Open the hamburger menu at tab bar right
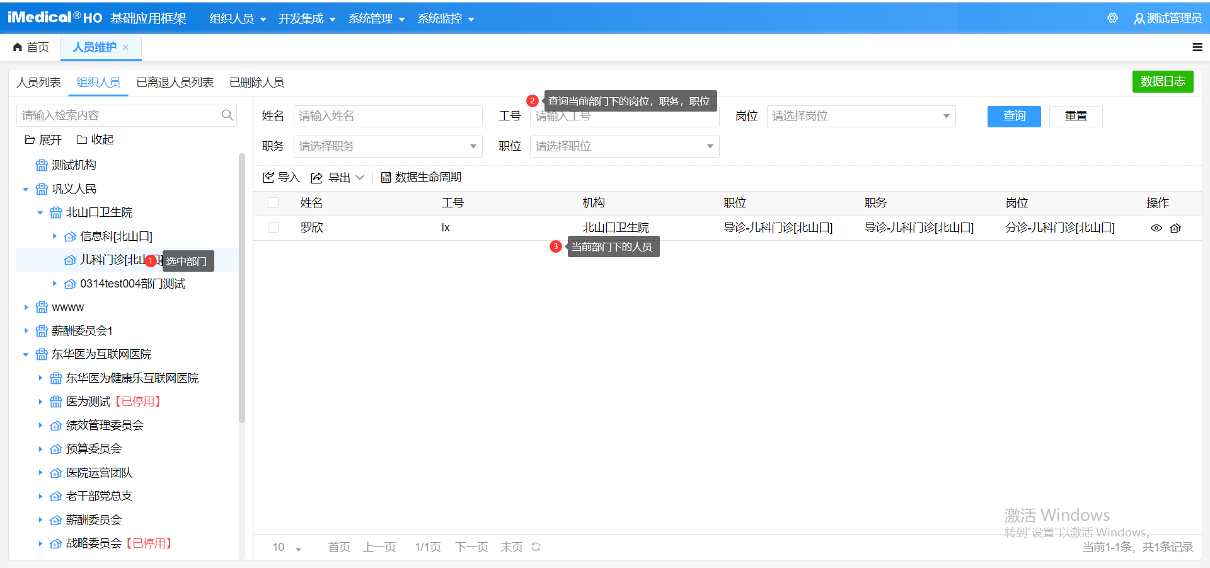This screenshot has width=1210, height=568. click(1197, 47)
